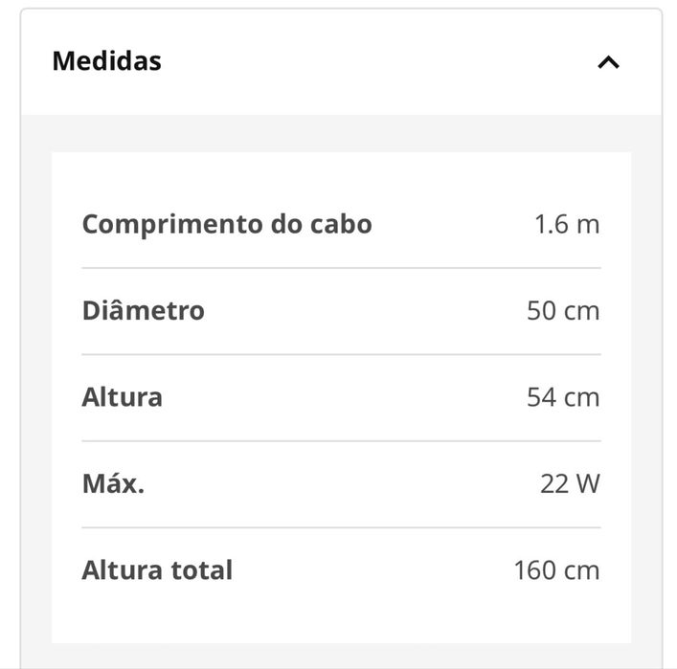Viewport: 677px width, 669px height.
Task: Select the Máx. label
Action: click(x=113, y=483)
